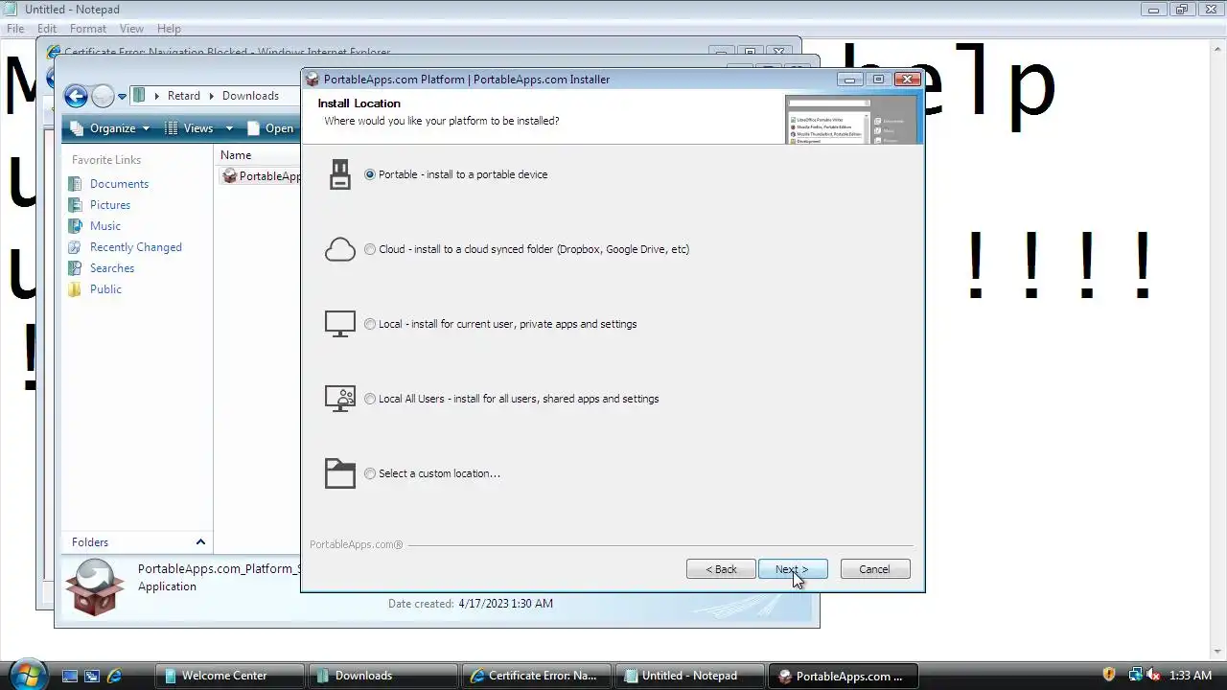Click Music folder icon in Favorite Links
This screenshot has width=1227, height=690.
click(75, 226)
